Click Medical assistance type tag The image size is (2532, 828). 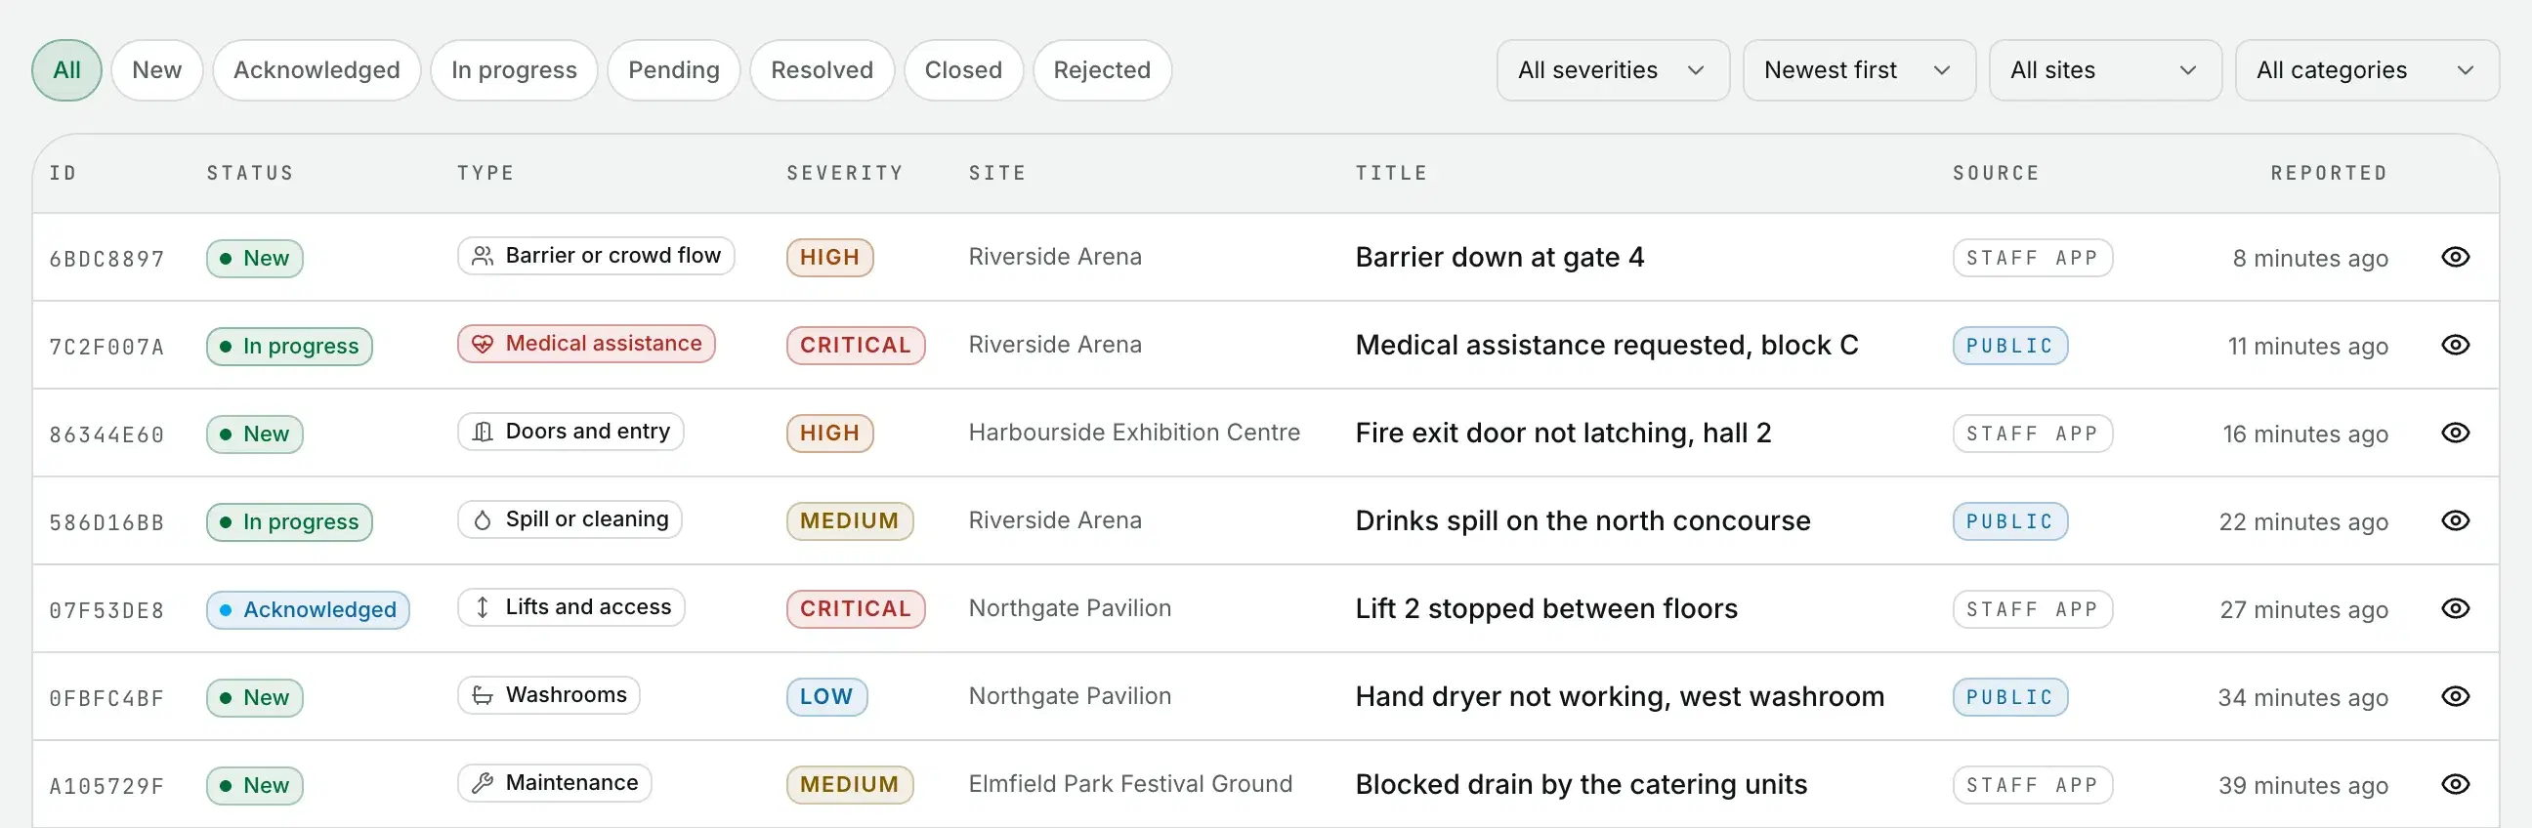tap(586, 344)
